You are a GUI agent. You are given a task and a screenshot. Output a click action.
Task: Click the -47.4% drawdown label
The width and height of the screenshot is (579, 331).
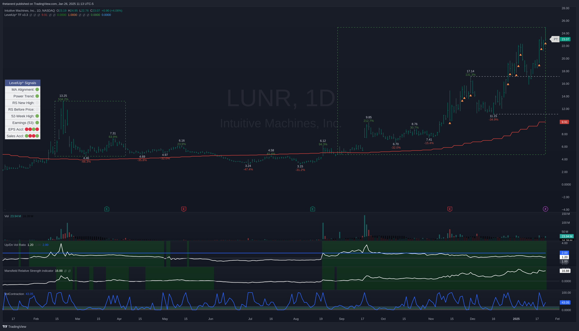248,169
